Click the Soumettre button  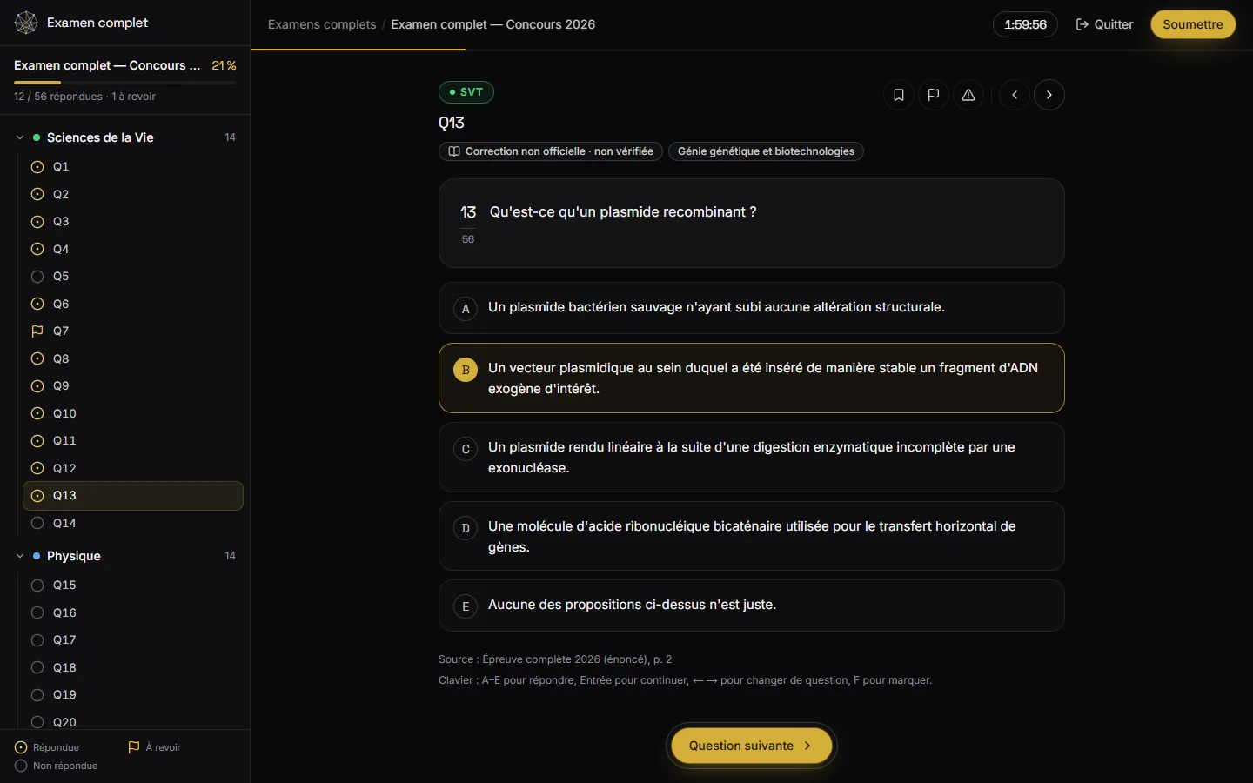click(1193, 24)
